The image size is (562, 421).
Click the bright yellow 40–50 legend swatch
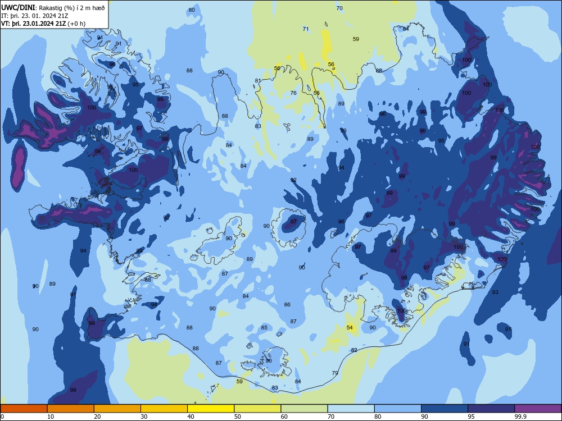(x=211, y=409)
